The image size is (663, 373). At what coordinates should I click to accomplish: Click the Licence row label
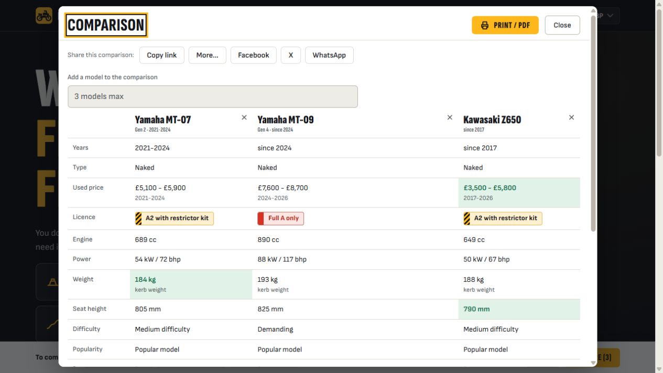click(84, 217)
